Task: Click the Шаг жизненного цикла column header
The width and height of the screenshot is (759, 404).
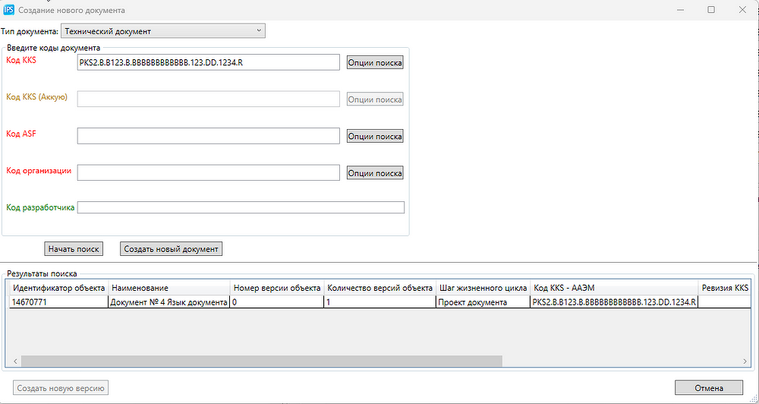Action: click(x=482, y=289)
